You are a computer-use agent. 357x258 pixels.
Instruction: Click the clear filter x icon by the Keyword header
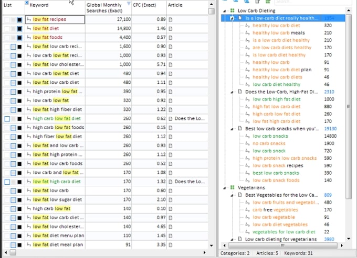click(x=27, y=3)
